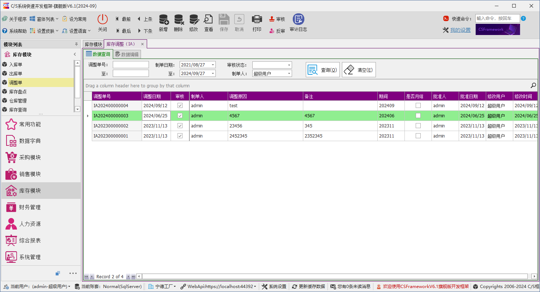Toggle 审核 checkbox for IA202300000001

180,136
